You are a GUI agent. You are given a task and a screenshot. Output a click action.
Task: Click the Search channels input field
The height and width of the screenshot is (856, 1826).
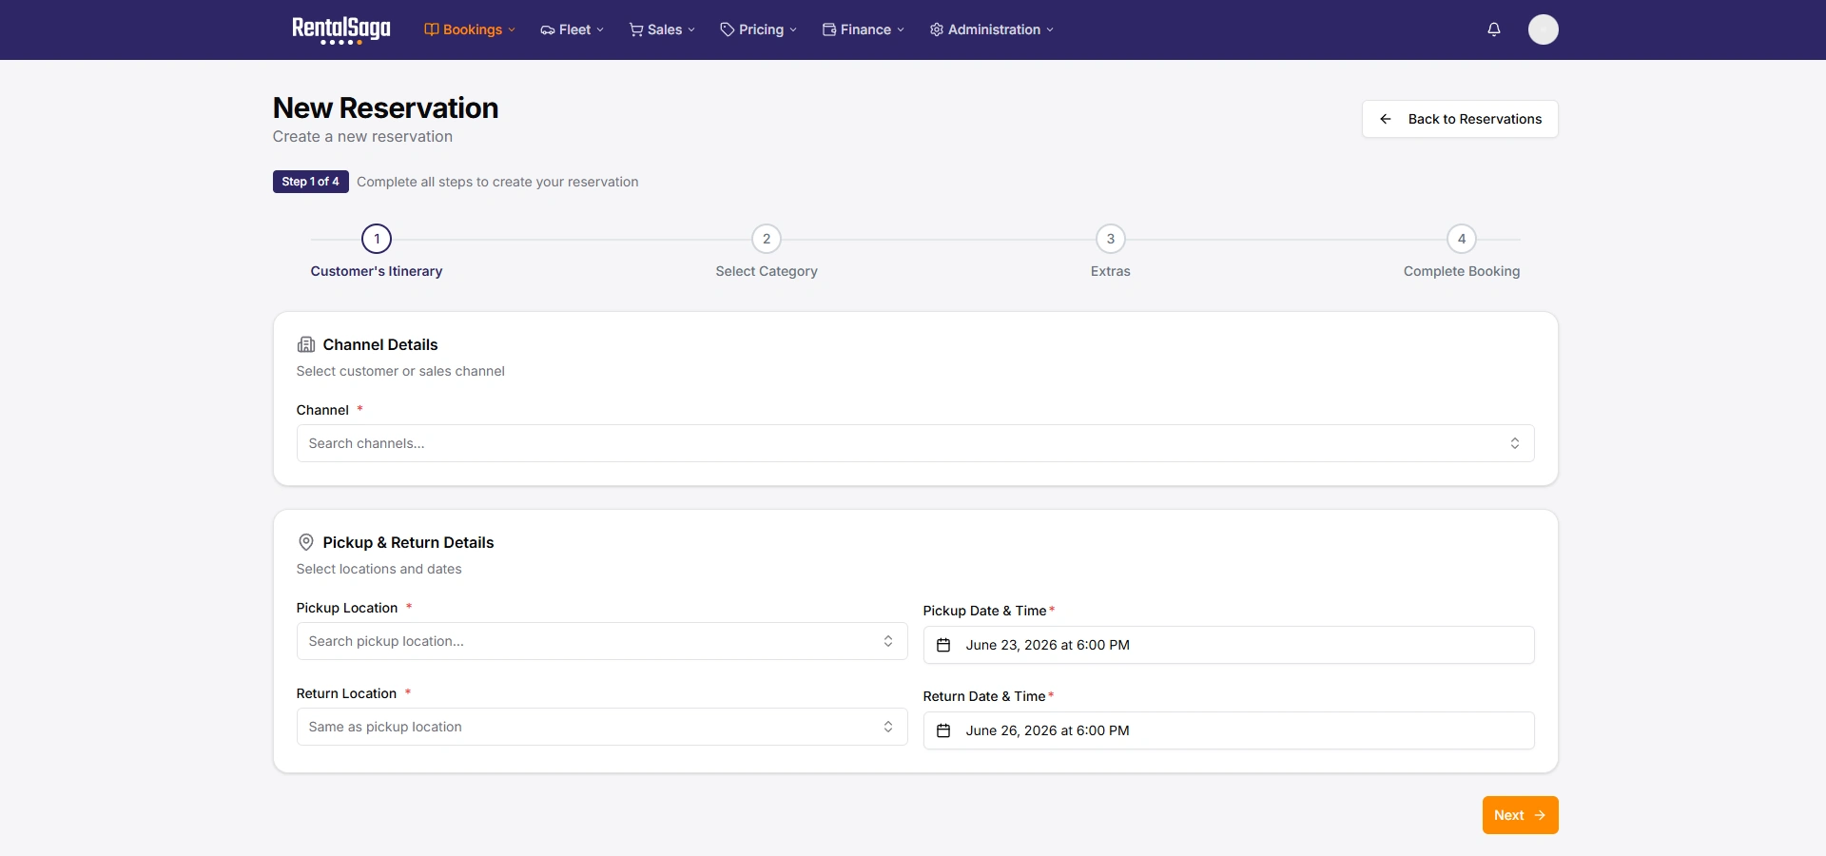pyautogui.click(x=915, y=443)
